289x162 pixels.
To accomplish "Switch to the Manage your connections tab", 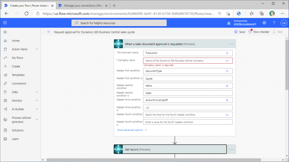I will [83, 6].
